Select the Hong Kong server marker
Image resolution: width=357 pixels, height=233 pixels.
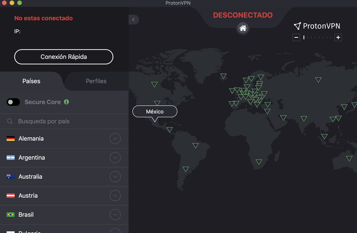point(333,119)
